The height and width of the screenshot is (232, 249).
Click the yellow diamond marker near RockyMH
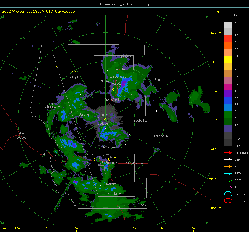point(74,72)
